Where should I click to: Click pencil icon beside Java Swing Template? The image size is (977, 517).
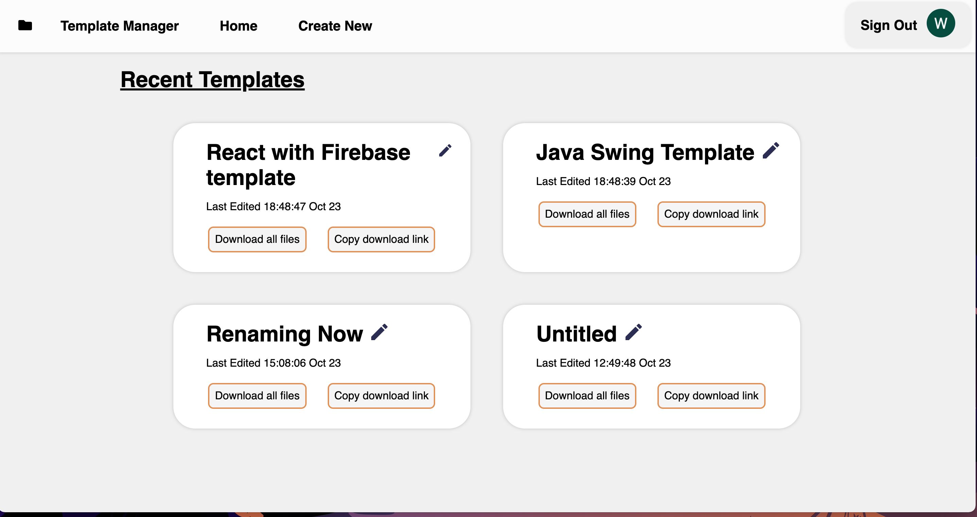[771, 151]
